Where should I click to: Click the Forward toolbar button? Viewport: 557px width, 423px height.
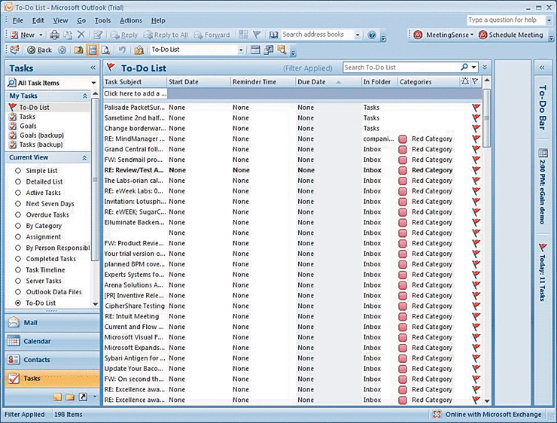(x=212, y=35)
